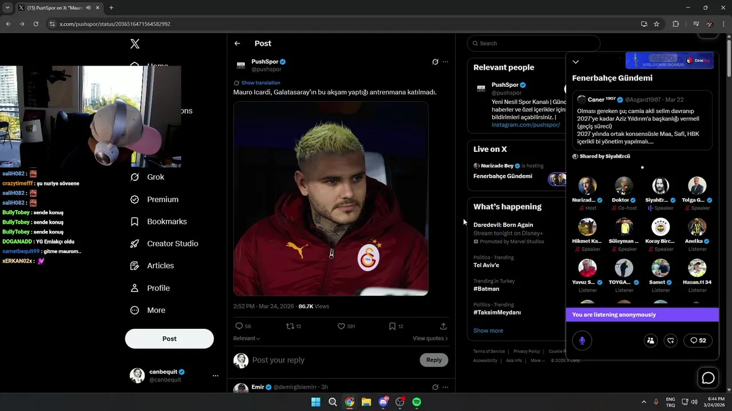
Task: Repost the post with 12 reposts
Action: (290, 326)
